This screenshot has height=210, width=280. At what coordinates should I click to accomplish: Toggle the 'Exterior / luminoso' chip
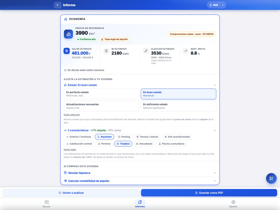[79, 137]
